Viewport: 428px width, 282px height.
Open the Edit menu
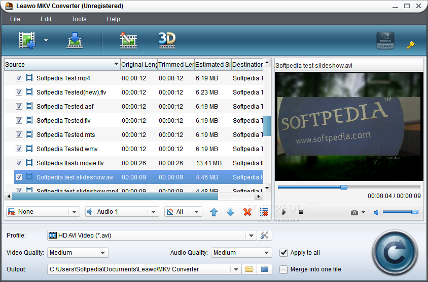tap(46, 19)
